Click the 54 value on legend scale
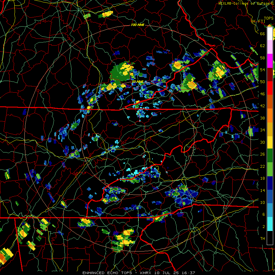 262,70
